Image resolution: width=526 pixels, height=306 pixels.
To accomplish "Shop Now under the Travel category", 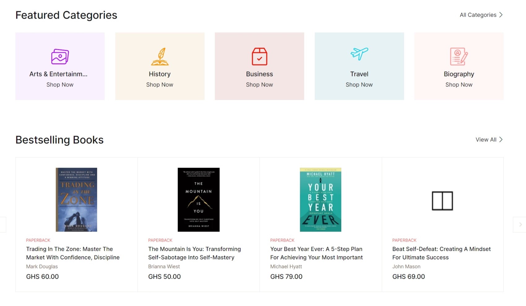I will [x=359, y=85].
